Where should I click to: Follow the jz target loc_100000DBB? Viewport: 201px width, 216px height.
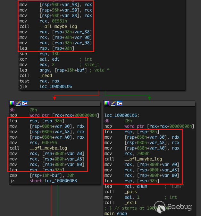point(61,181)
